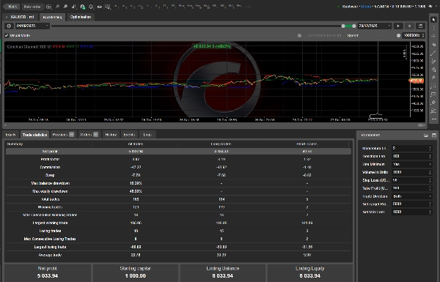The height and width of the screenshot is (282, 440).
Task: Select the trend line drawing tool
Action: (x=434, y=53)
